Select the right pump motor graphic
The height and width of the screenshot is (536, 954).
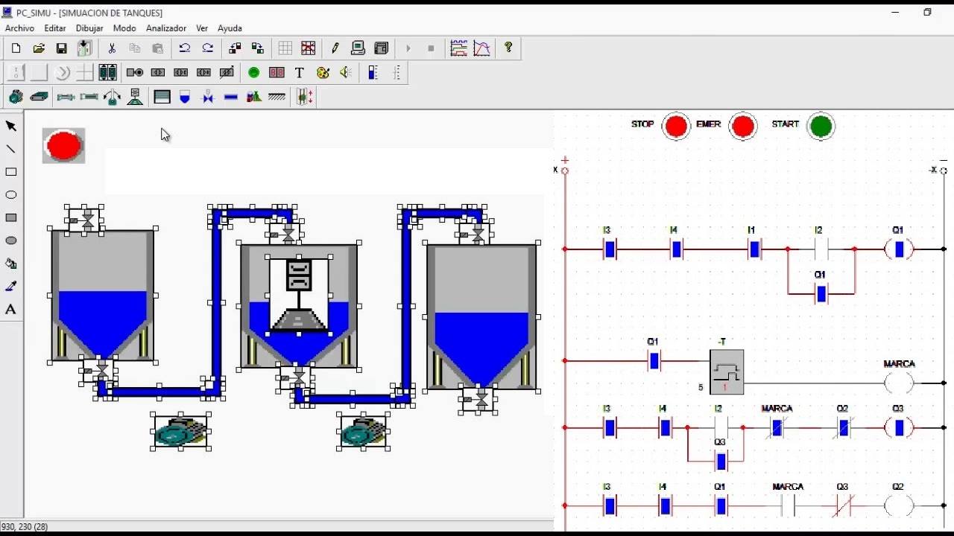click(364, 431)
